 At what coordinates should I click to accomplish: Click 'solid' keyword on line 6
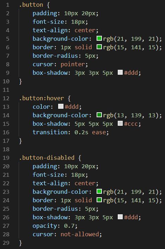[x=83, y=47]
